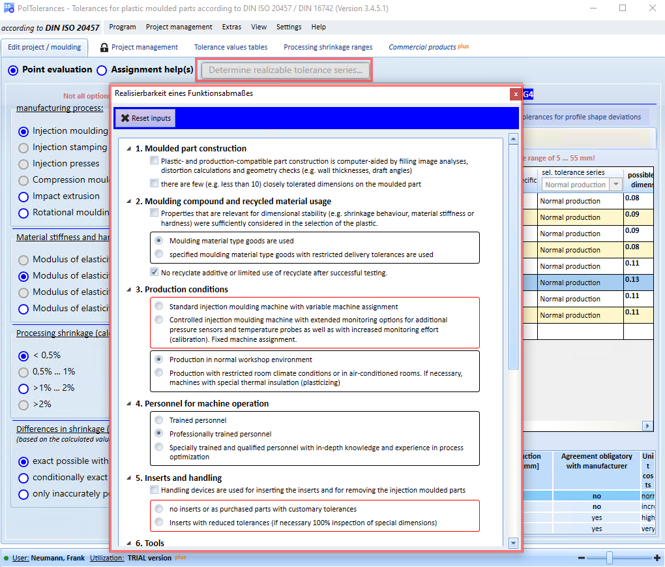Click the Utilization link in status bar
Viewport: 665px width, 567px height.
107,558
